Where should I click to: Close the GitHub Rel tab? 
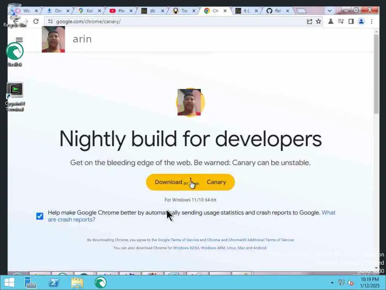click(x=287, y=11)
